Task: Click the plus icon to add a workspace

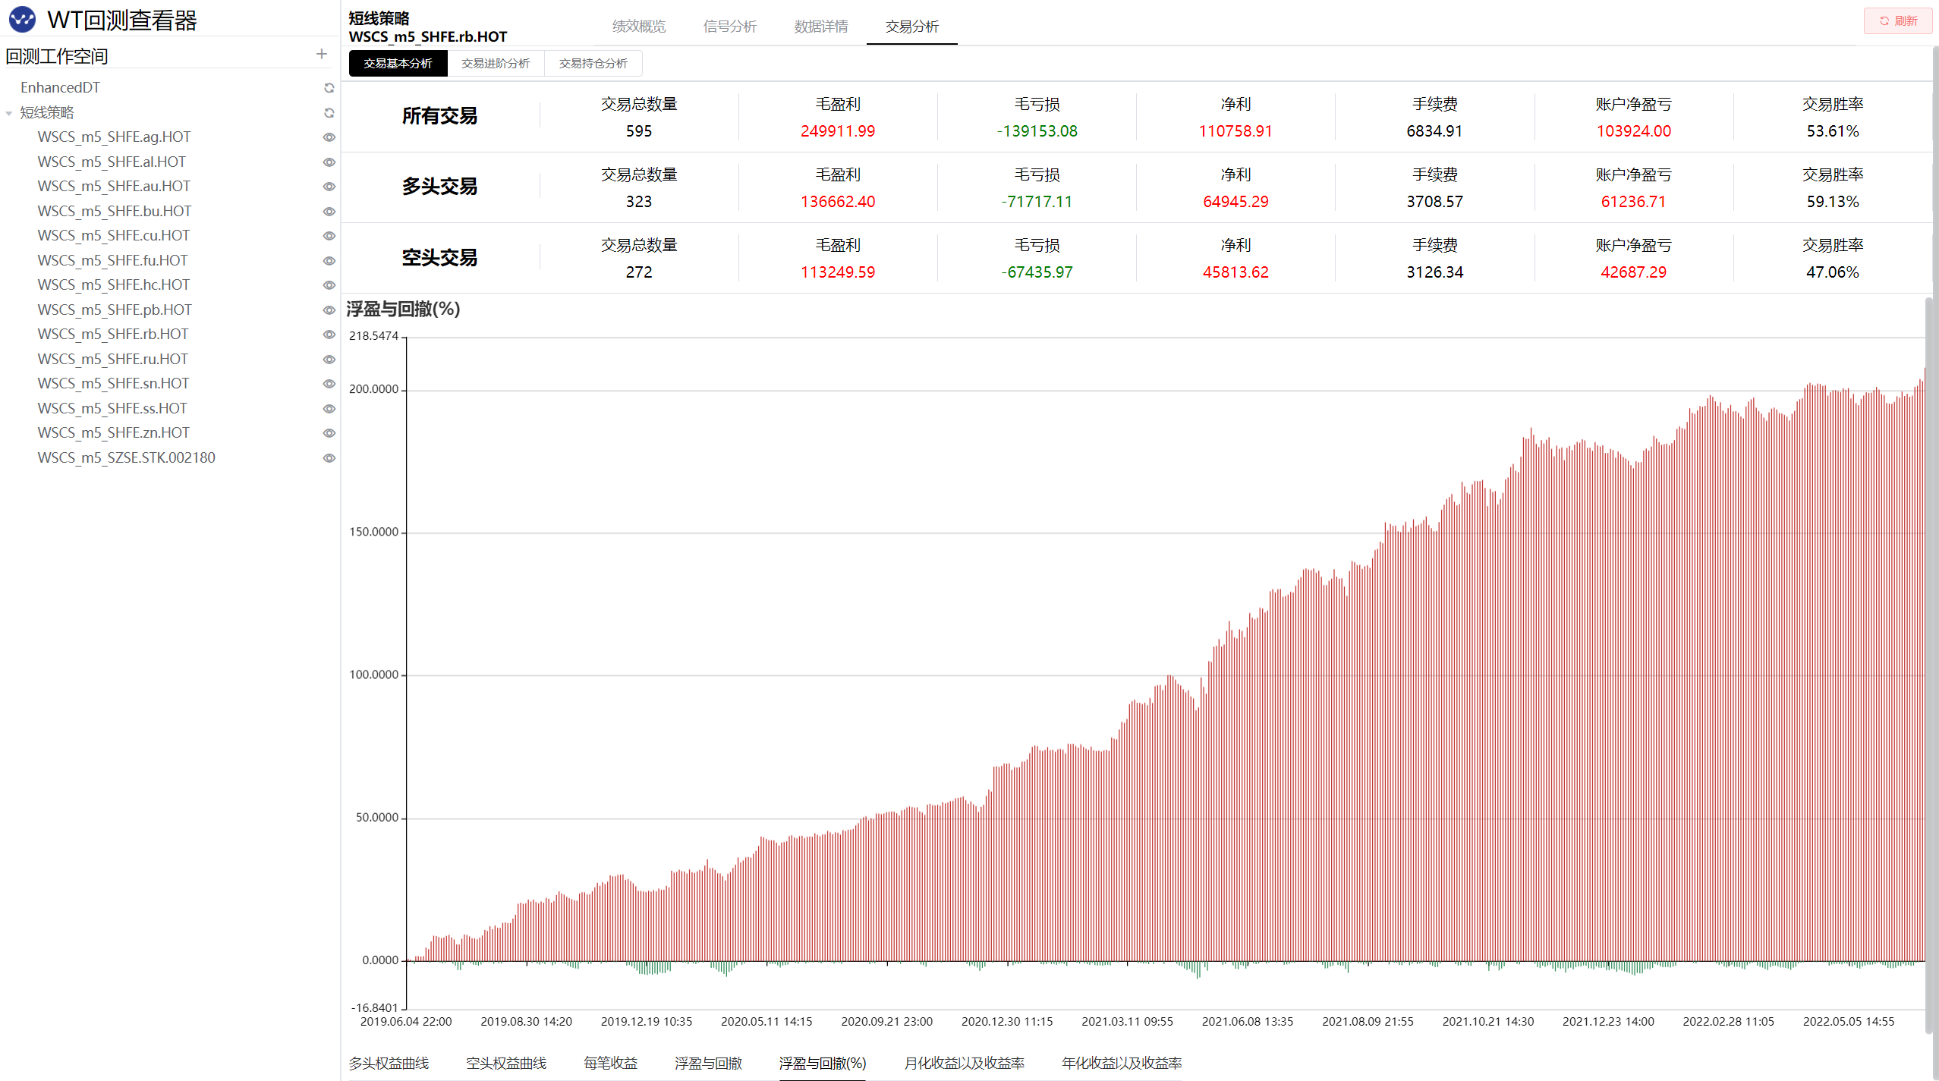Action: click(321, 55)
